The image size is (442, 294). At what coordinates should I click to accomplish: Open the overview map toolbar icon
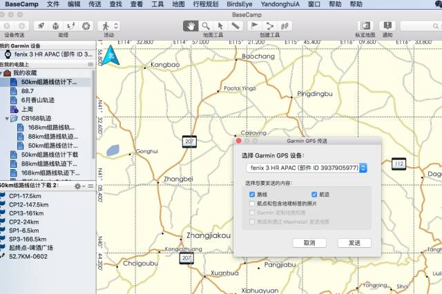pos(365,26)
